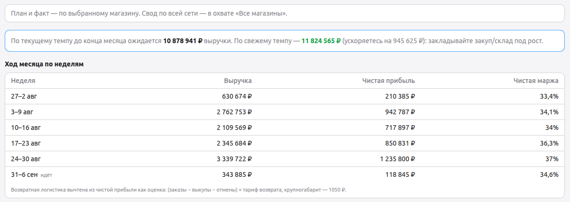
Task: Click the 'Ход месяца по неделям' heading
Action: click(44, 64)
